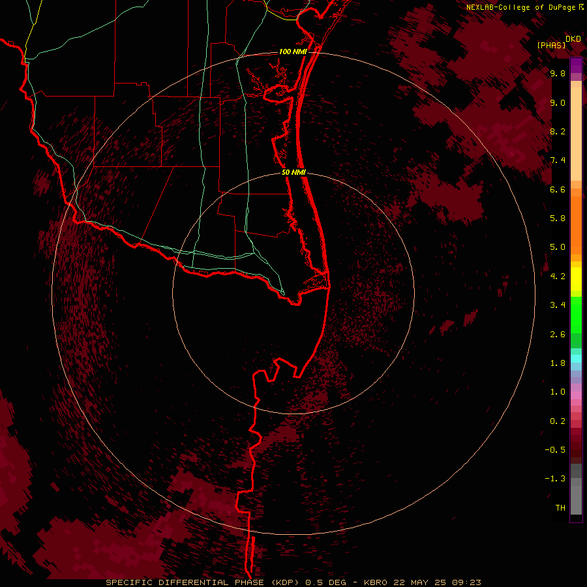This screenshot has width=587, height=587.
Task: Click the product title text at bottom
Action: pyautogui.click(x=293, y=582)
